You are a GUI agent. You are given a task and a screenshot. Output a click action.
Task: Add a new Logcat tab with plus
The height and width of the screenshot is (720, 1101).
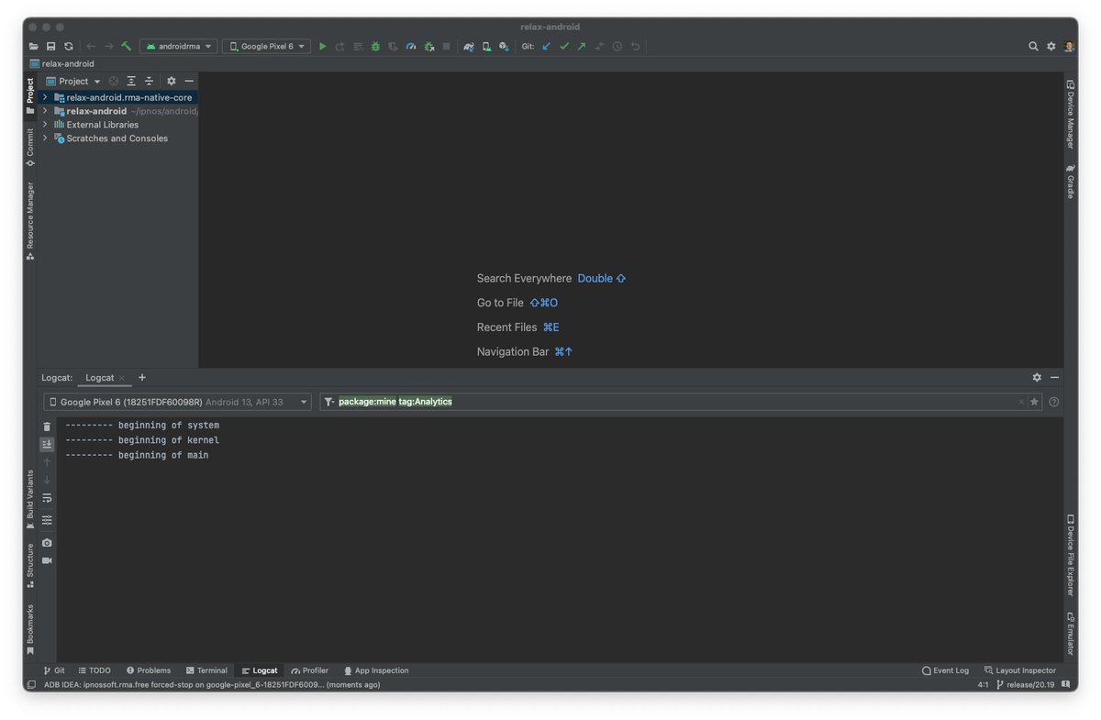point(142,377)
